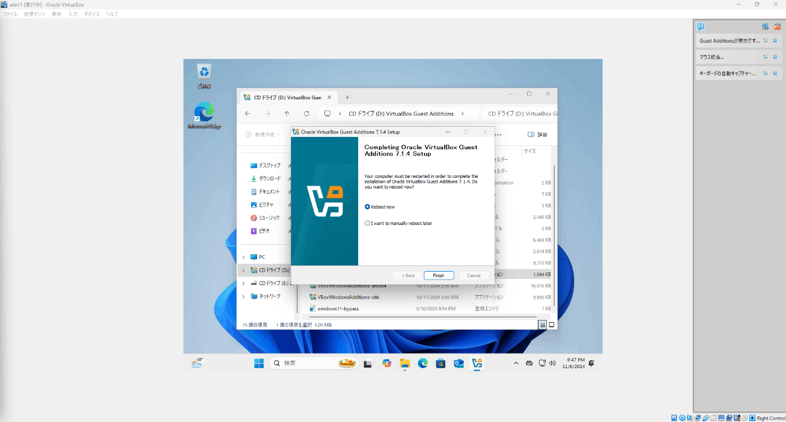Add a new Explorer tab with plus
Screen dimensions: 786x422
pyautogui.click(x=347, y=97)
